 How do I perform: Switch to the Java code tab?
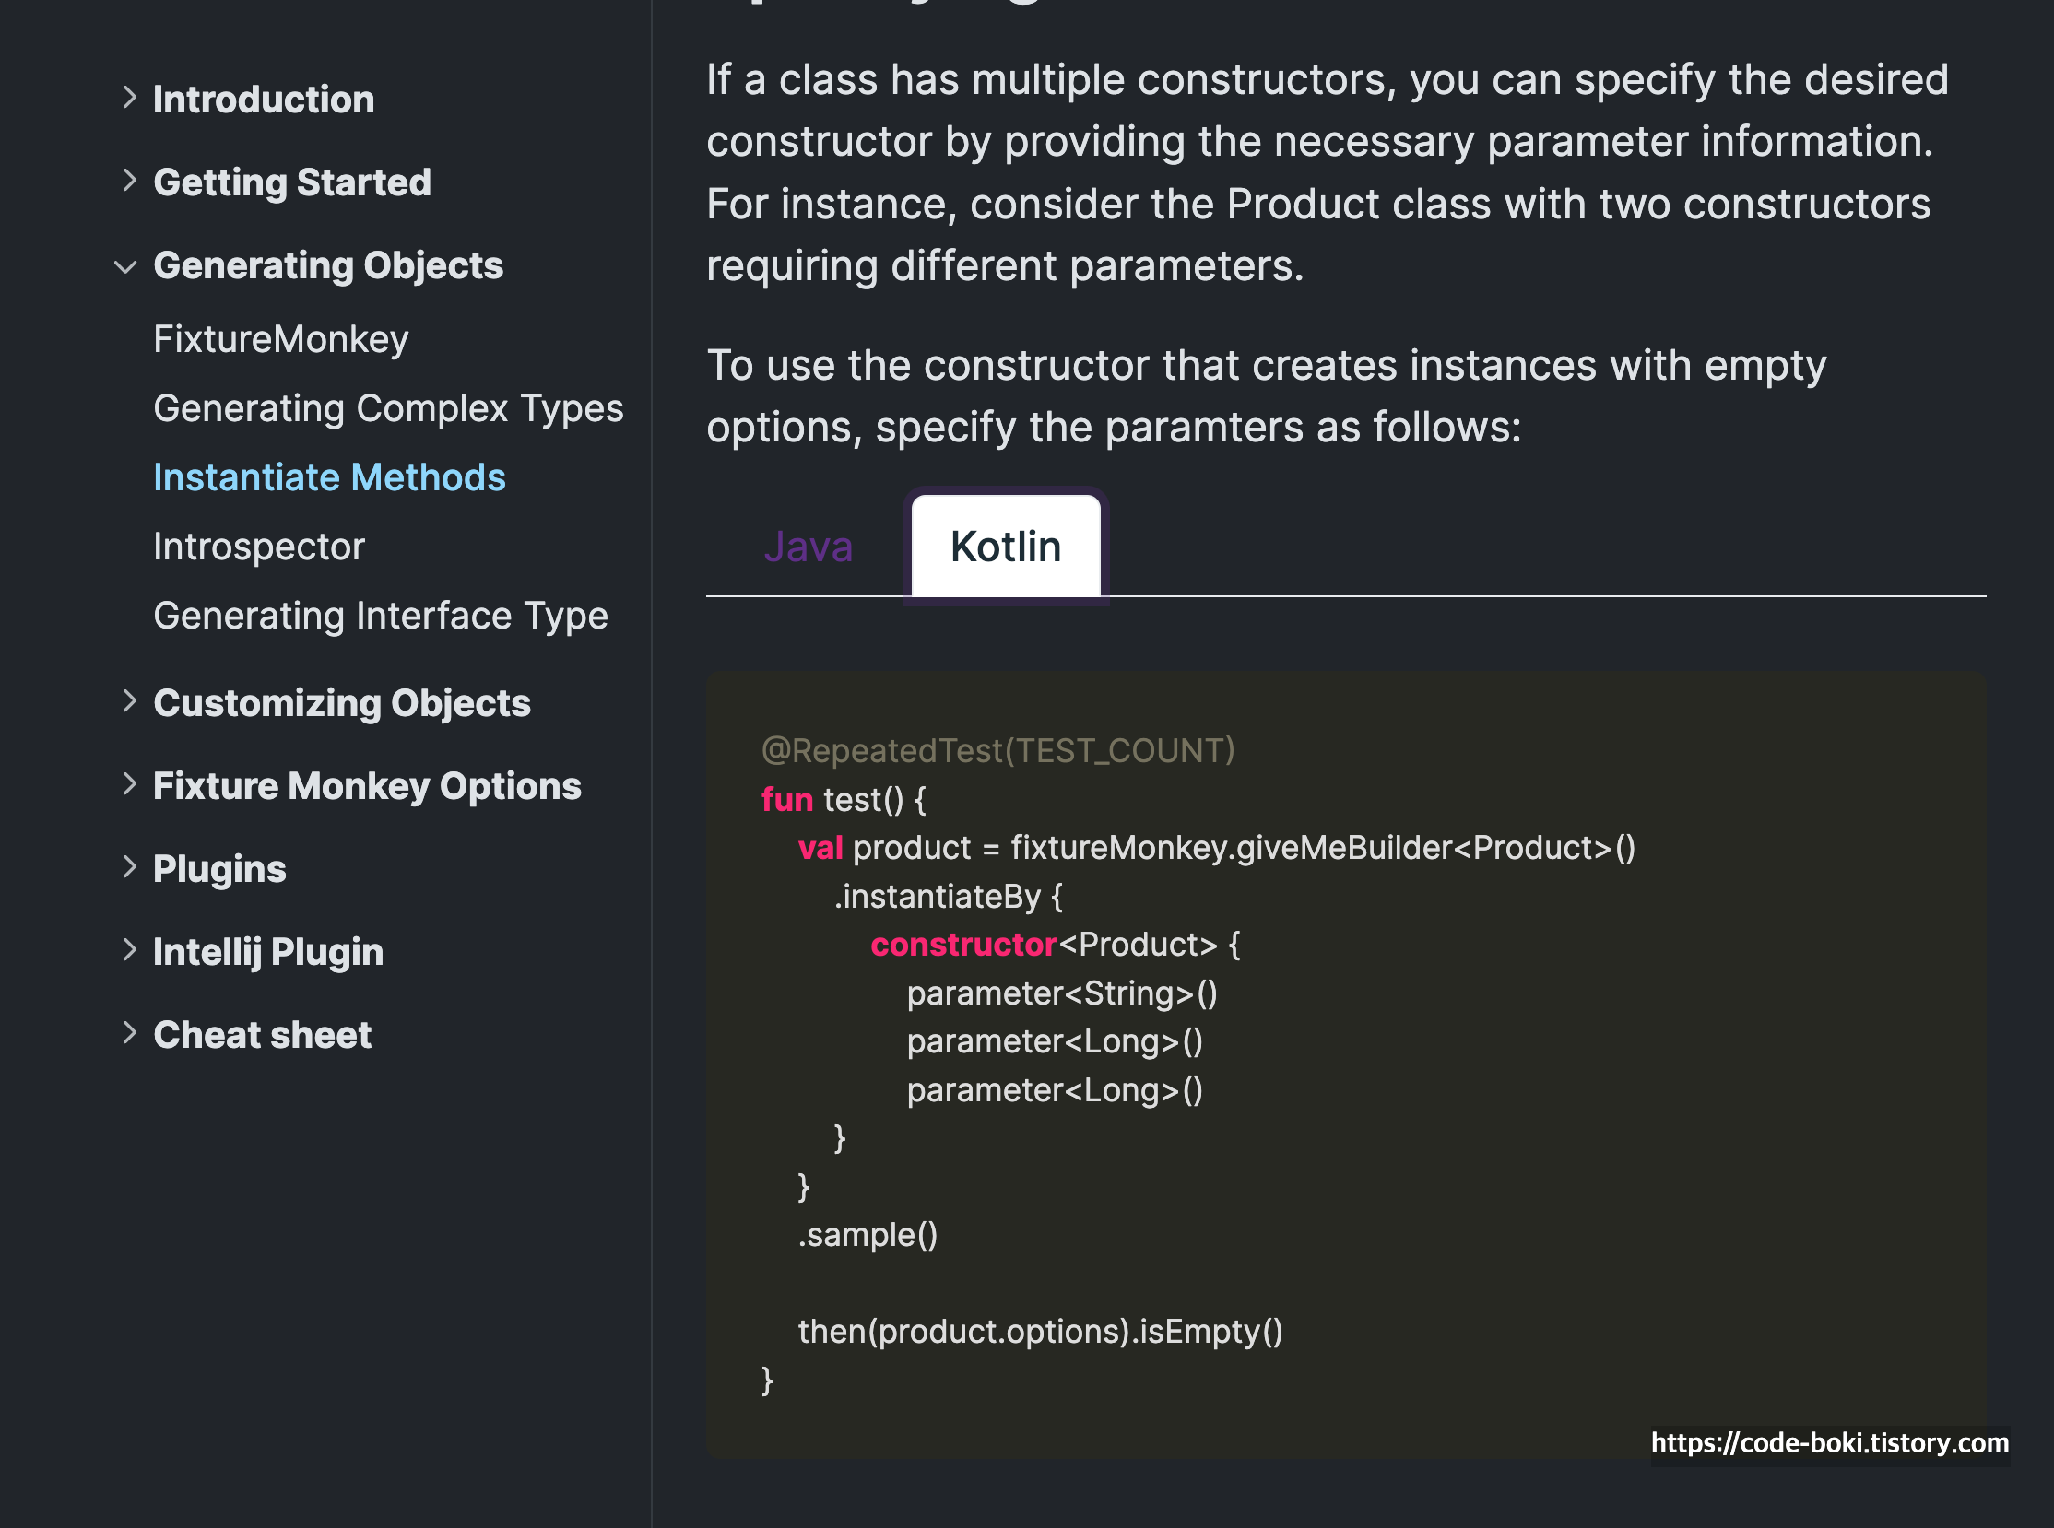coord(808,547)
